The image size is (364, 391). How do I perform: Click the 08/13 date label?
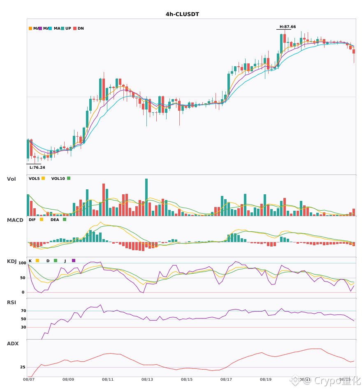[147, 379]
